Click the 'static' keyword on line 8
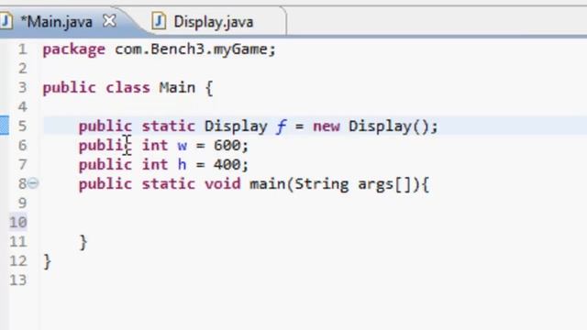The image size is (587, 330). tap(168, 183)
